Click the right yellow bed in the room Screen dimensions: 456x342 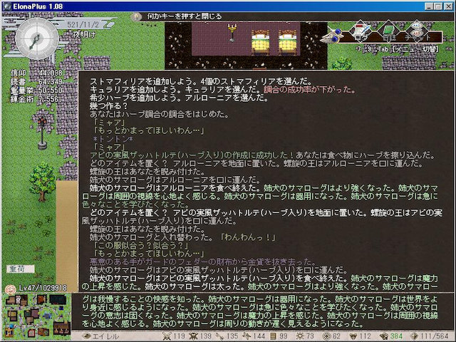click(x=288, y=43)
